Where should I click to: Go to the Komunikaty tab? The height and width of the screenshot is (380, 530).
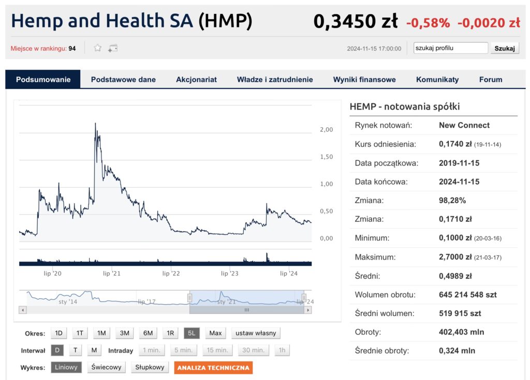pos(437,80)
